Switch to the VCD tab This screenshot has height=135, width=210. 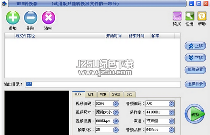click(103, 94)
